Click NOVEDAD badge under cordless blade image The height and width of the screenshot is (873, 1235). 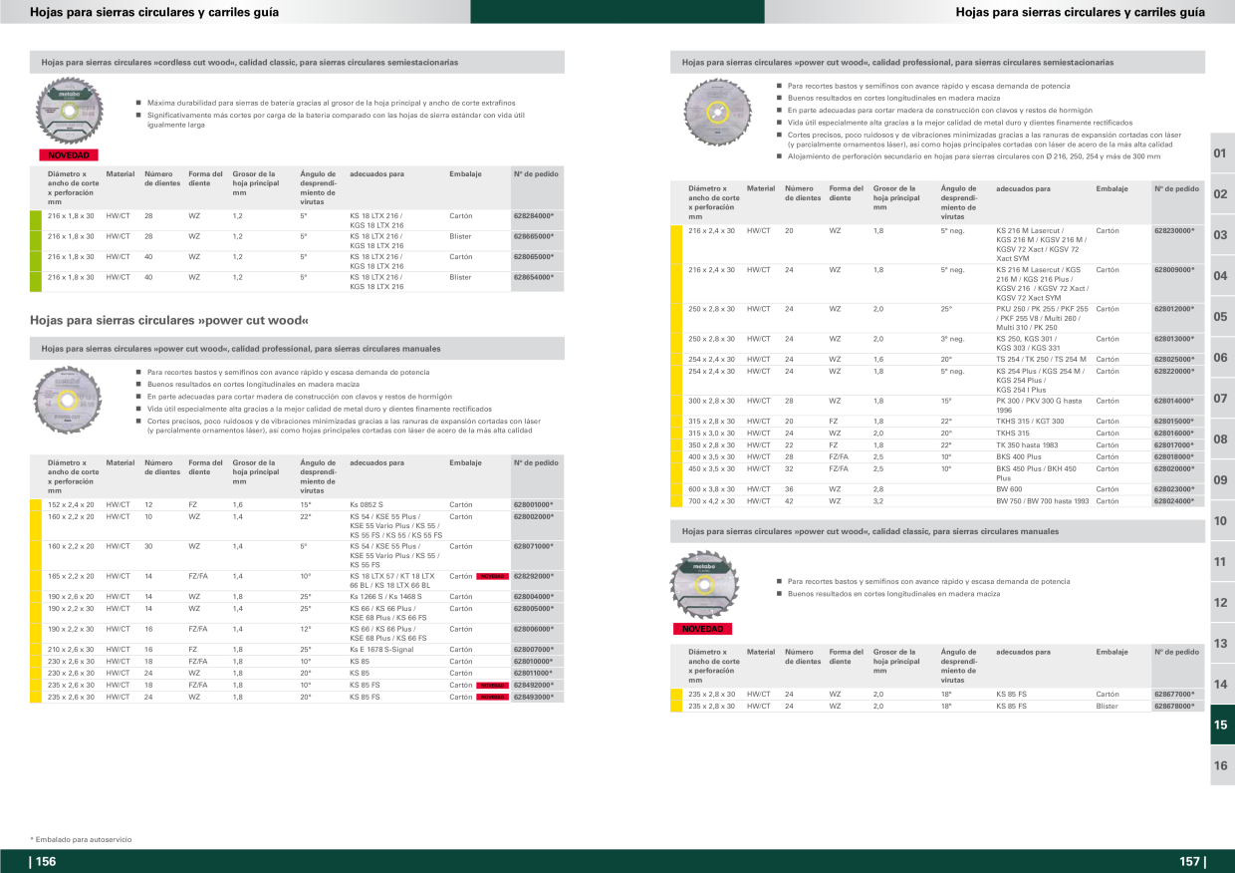69,155
